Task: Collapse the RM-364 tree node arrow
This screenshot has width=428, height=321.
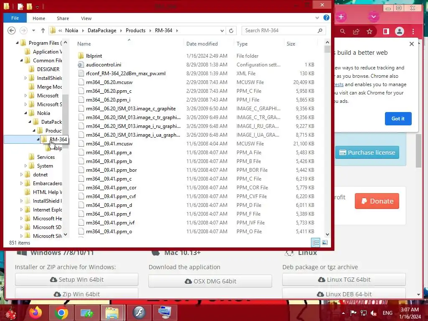Action: pos(38,140)
